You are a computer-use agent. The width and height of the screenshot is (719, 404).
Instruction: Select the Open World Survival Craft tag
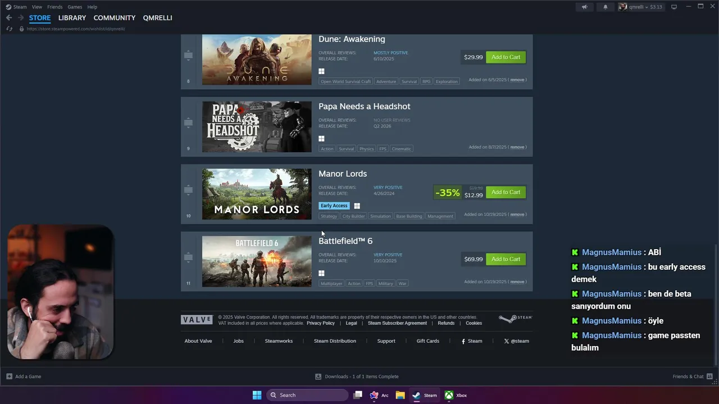345,81
